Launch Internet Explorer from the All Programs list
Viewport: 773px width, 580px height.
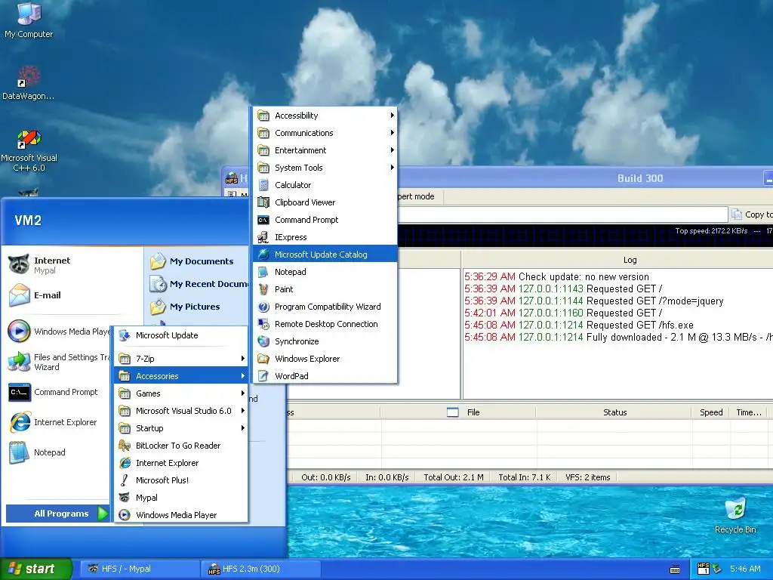[x=180, y=463]
